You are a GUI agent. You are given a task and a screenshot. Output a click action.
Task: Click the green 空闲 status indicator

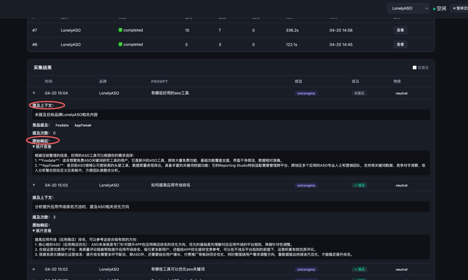[x=440, y=8]
